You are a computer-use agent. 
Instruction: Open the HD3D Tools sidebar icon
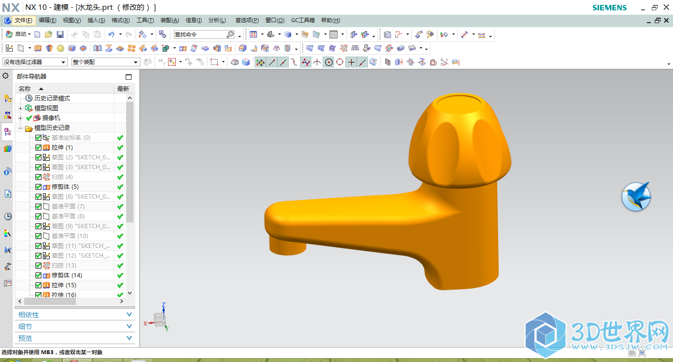click(7, 171)
